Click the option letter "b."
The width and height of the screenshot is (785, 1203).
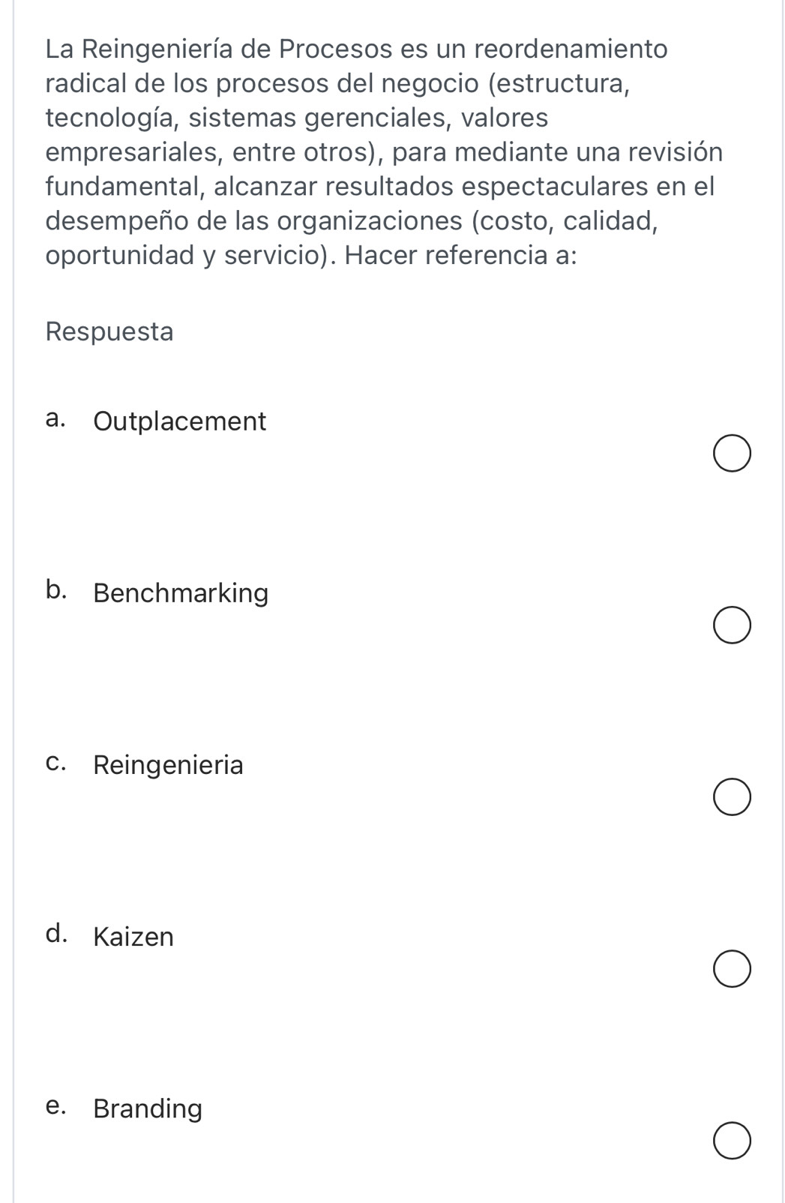(55, 591)
